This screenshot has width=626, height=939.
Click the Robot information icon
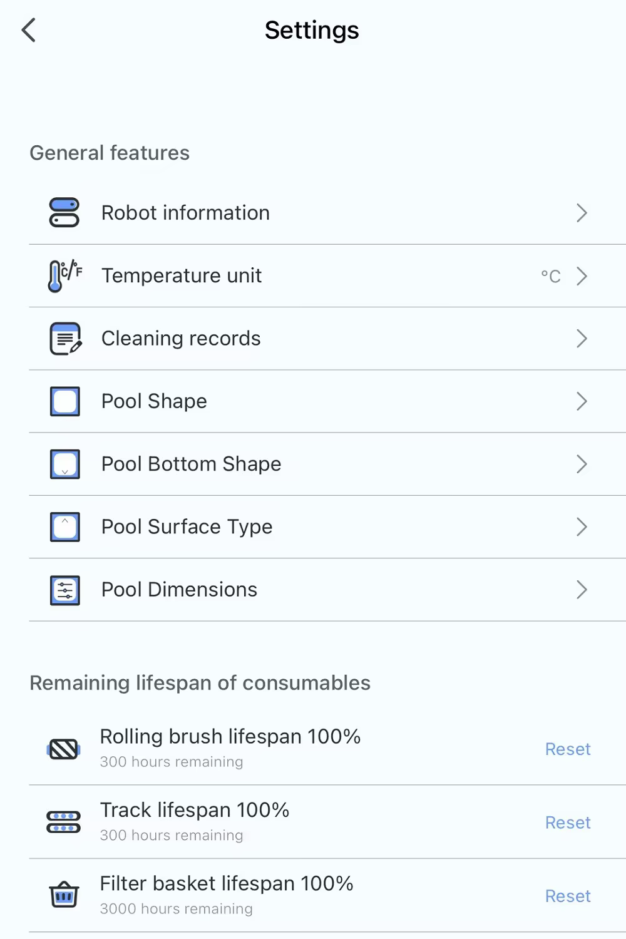[x=64, y=213]
